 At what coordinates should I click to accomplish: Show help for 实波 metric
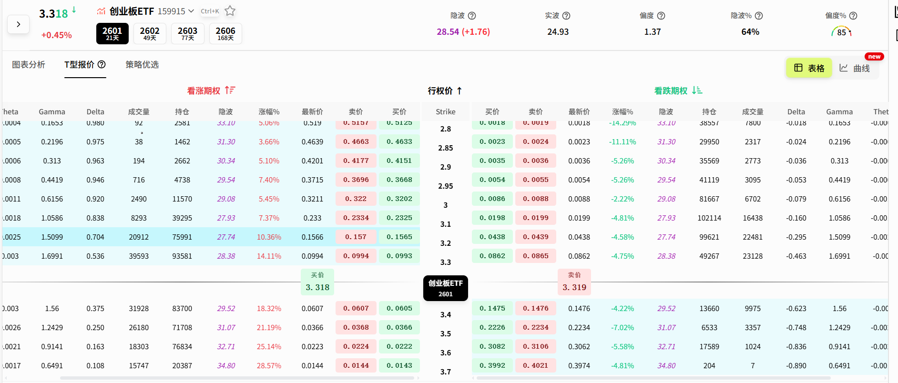coord(566,16)
